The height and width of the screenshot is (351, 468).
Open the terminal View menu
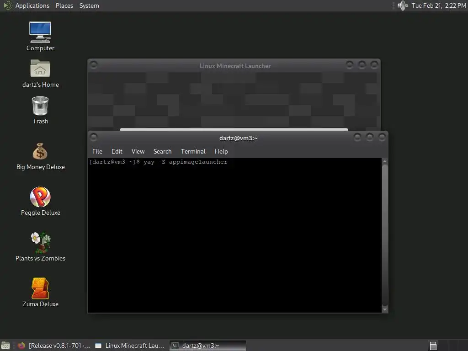pos(138,151)
